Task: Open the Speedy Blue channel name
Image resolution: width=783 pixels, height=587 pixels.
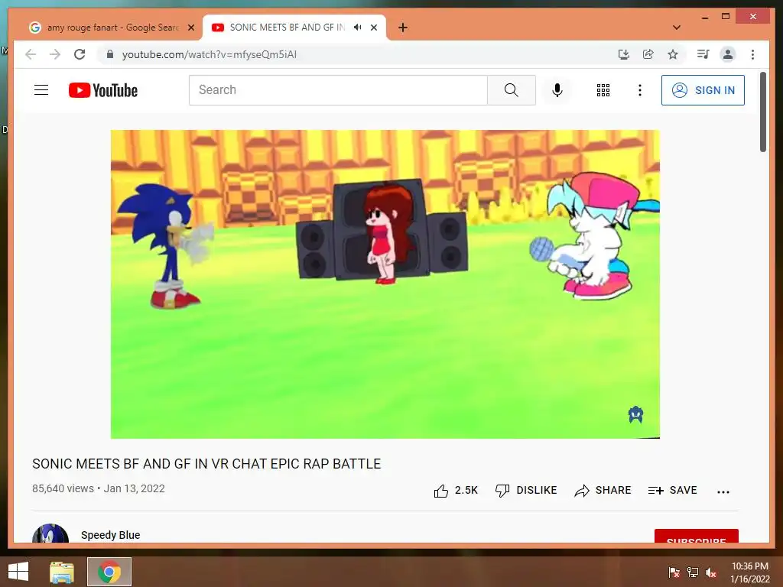Action: 110,534
